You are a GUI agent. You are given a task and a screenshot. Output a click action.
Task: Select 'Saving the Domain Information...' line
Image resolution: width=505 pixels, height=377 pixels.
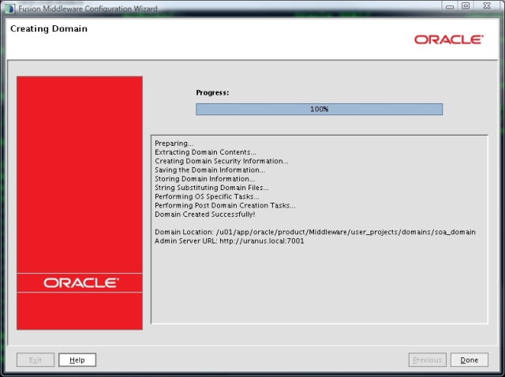[210, 170]
